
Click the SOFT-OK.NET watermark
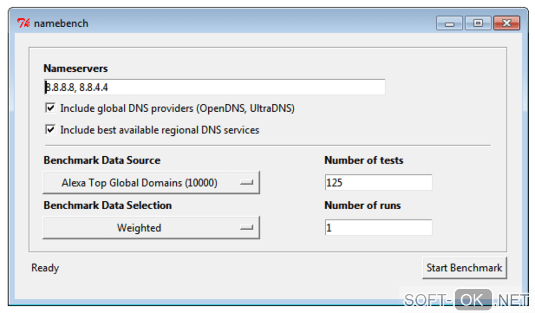(x=466, y=300)
